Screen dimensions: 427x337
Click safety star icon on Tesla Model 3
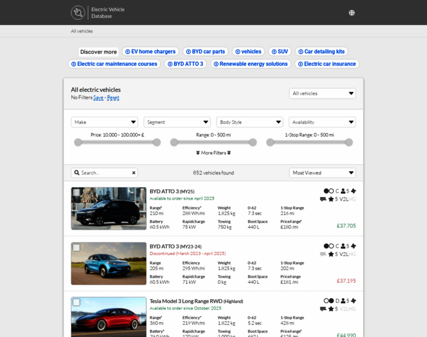click(331, 309)
